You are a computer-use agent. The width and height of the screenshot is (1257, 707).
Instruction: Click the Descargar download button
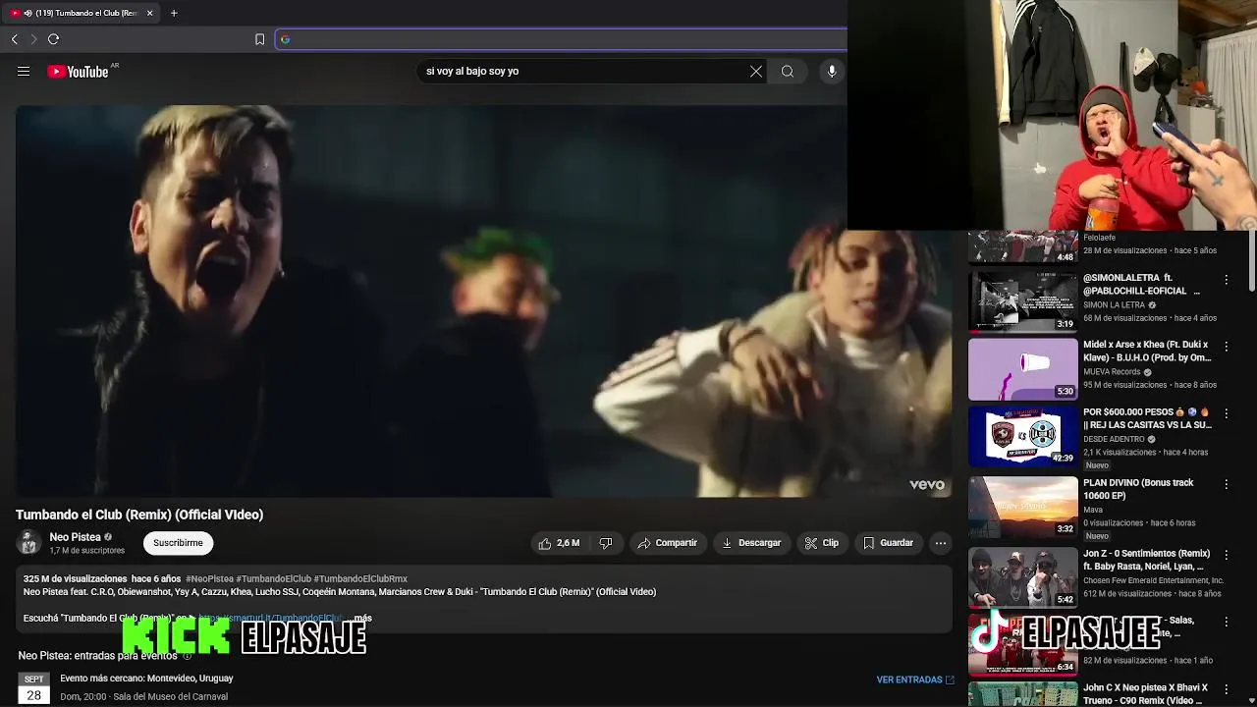coord(751,543)
